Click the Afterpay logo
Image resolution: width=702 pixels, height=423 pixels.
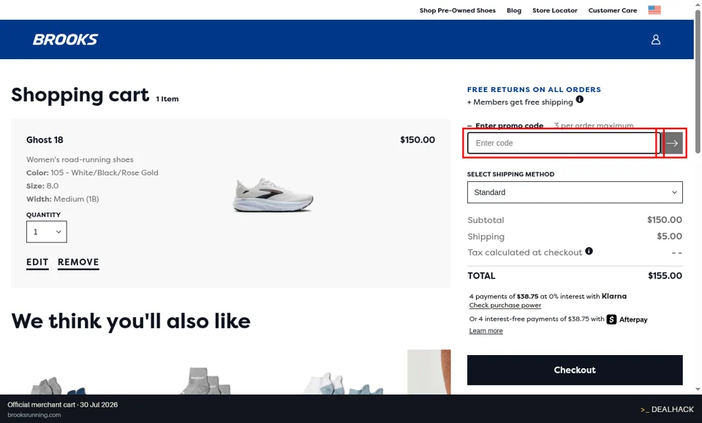point(627,319)
